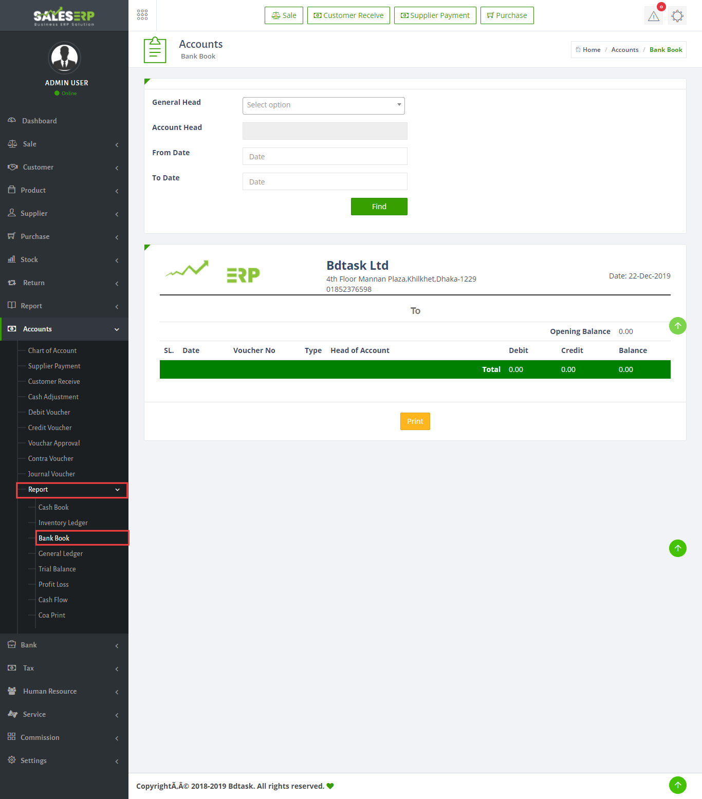The height and width of the screenshot is (799, 702).
Task: Expand the Stock sidebar menu
Action: tap(64, 259)
